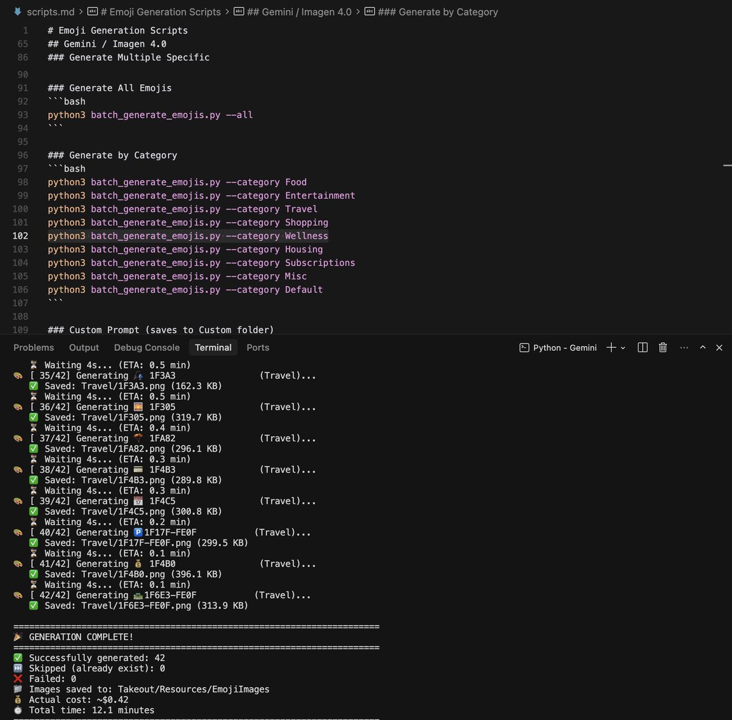Click 'Saved: Travel/1F4B3.png' terminal line
732x720 pixels.
click(126, 480)
